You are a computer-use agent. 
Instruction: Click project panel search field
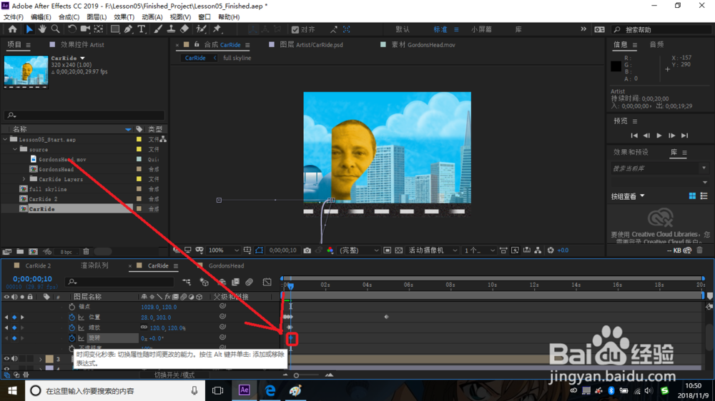(x=84, y=116)
